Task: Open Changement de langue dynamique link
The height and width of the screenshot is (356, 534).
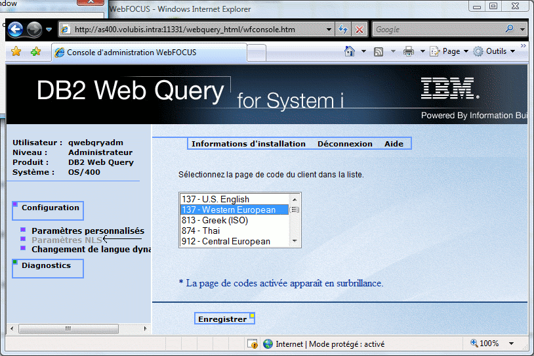Action: pos(91,250)
